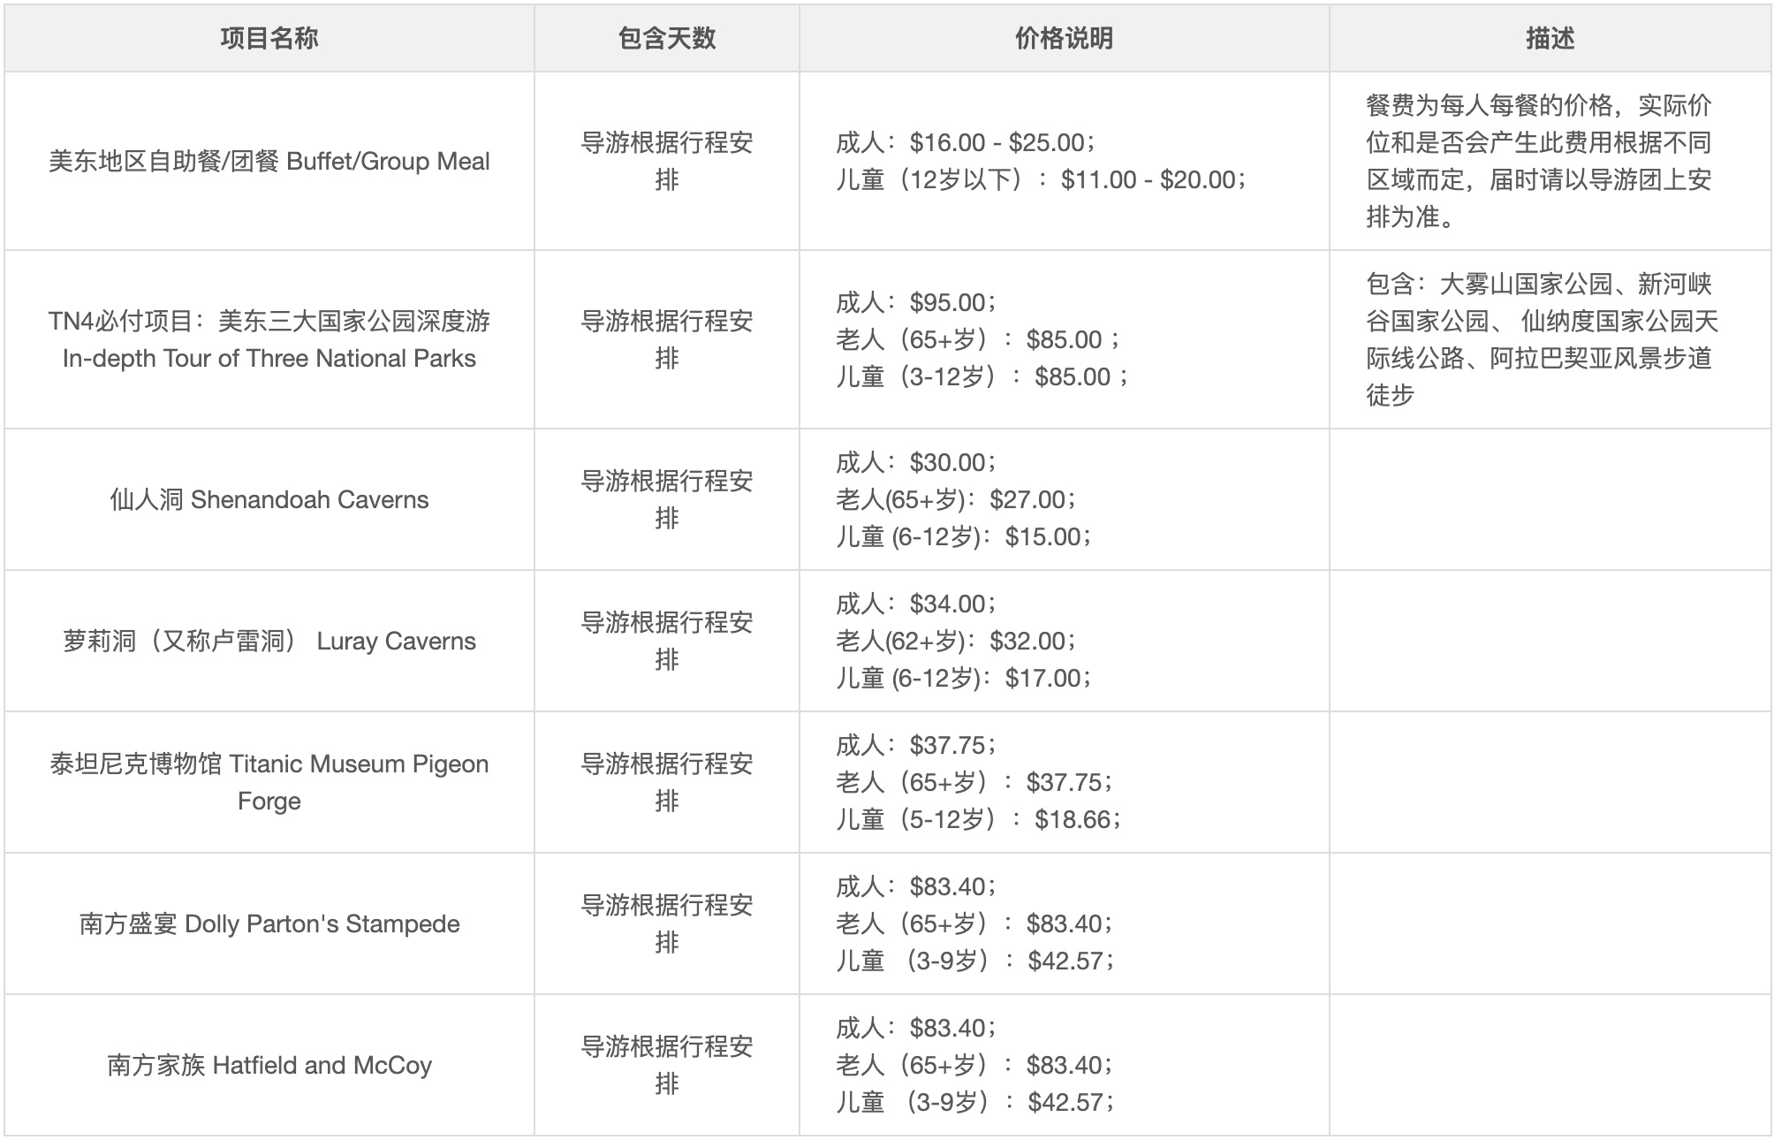The width and height of the screenshot is (1774, 1140).
Task: Click Hatfield and McCoy senior price $83.40
Action: pos(974,1065)
